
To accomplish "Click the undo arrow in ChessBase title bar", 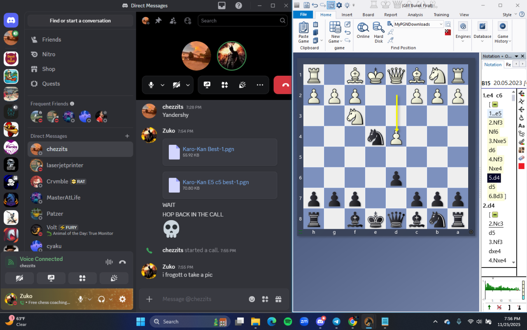I will [x=315, y=5].
